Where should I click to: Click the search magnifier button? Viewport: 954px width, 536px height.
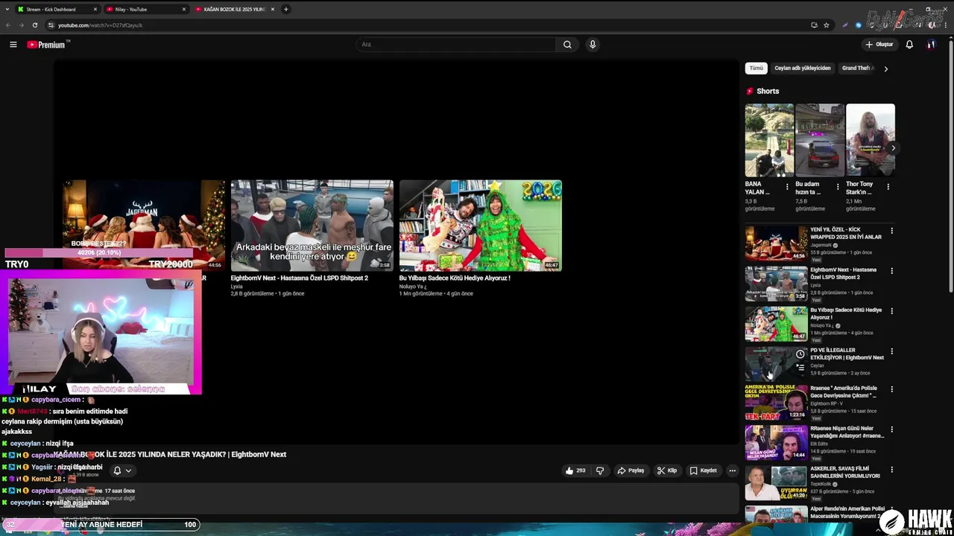coord(567,45)
